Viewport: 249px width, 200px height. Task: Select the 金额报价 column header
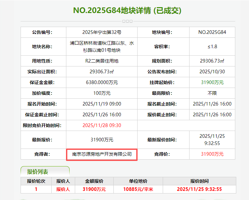[94, 181]
